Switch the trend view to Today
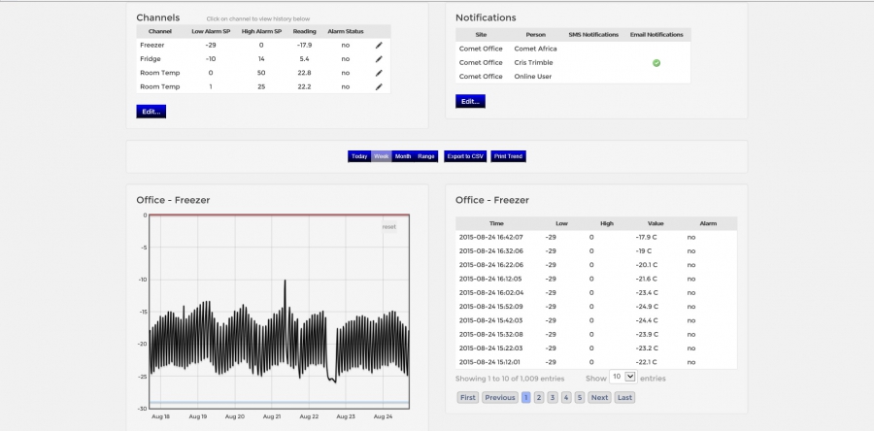874x431 pixels. [x=359, y=156]
